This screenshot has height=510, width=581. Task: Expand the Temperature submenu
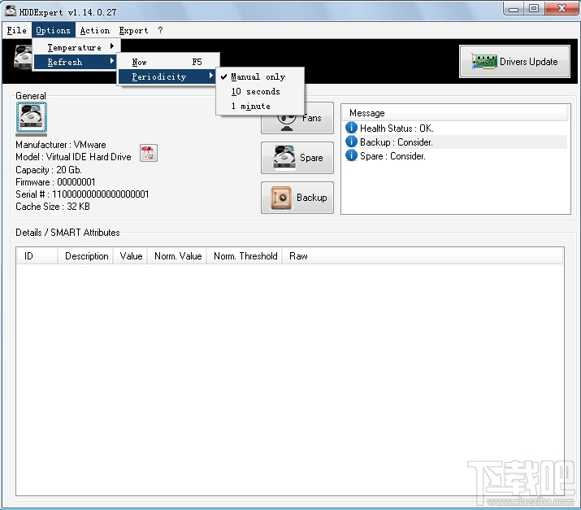76,47
